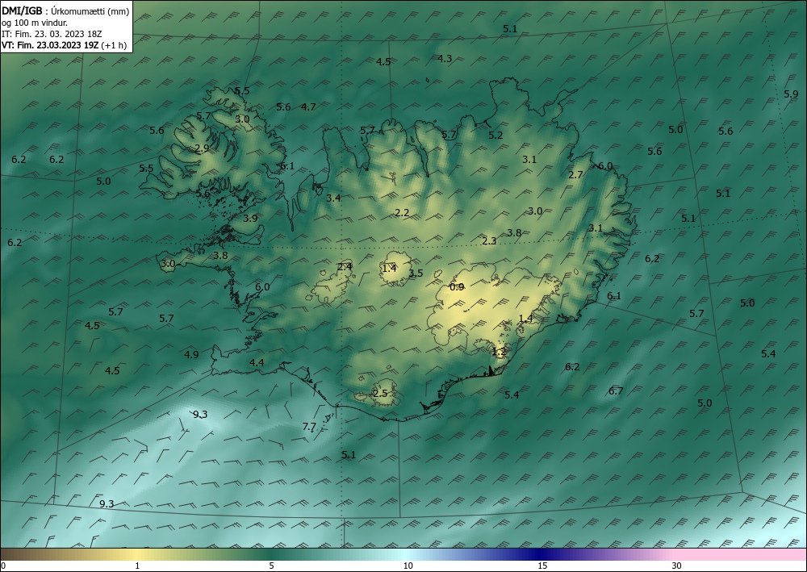Click the 0.9 value on Vatnajökull glacier
Viewport: 807px width, 572px height.
pos(457,287)
